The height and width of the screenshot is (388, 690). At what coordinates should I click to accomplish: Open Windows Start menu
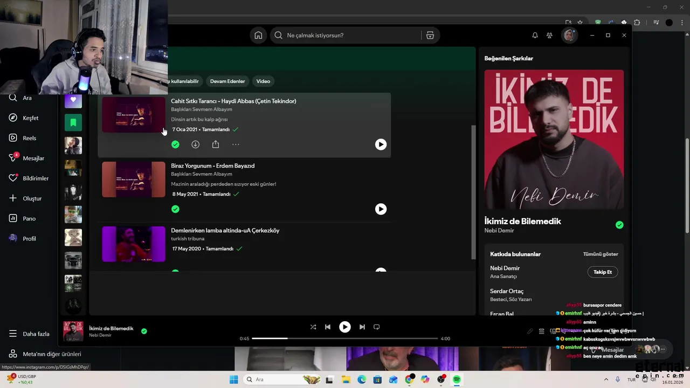pyautogui.click(x=233, y=379)
